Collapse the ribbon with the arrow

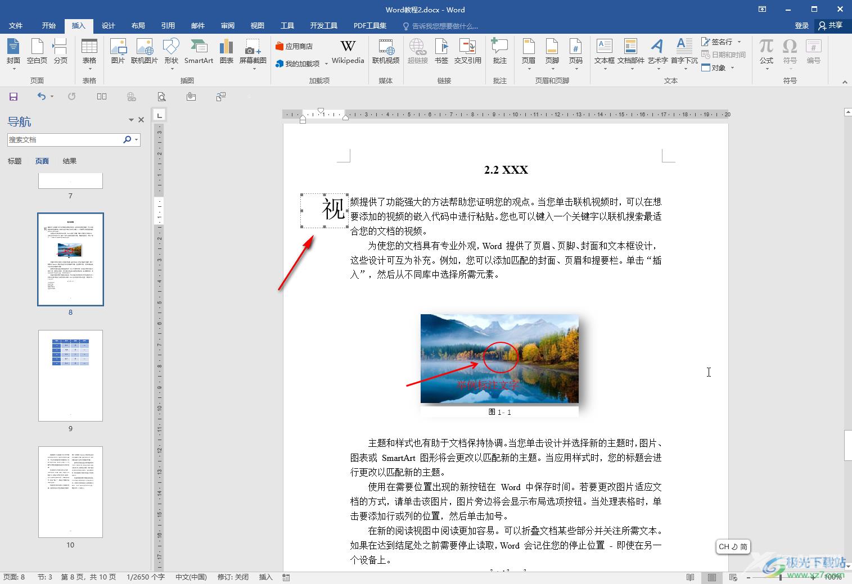point(844,82)
